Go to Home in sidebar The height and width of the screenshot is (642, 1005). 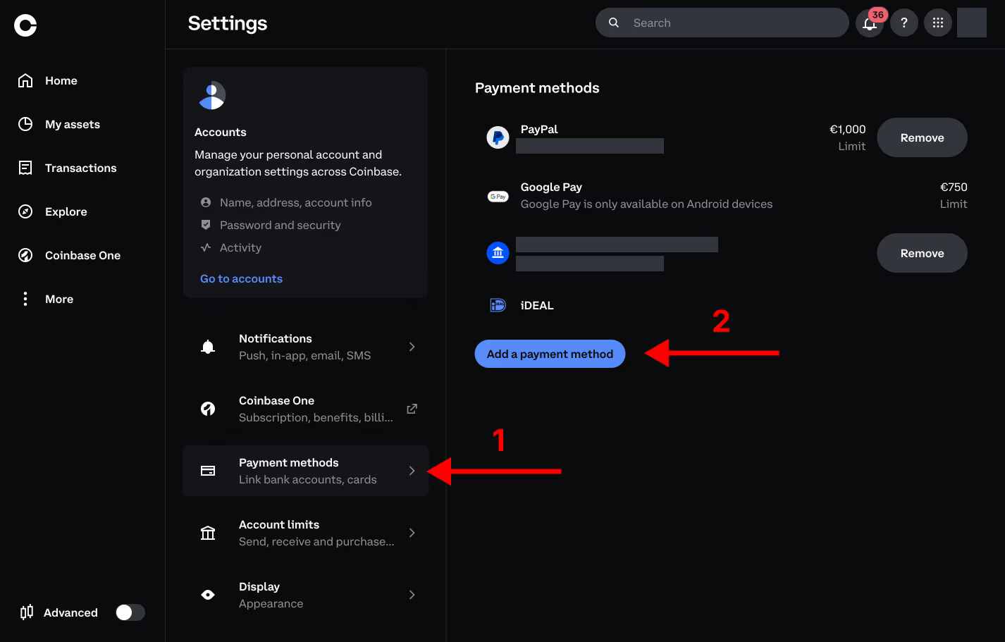[61, 80]
